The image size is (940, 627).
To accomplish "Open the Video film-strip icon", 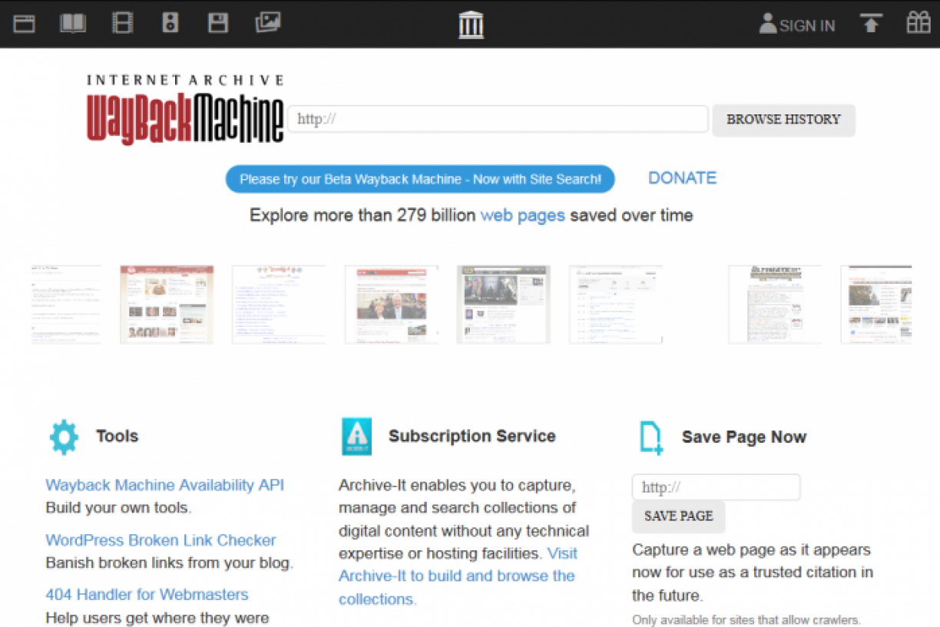I will (x=122, y=23).
